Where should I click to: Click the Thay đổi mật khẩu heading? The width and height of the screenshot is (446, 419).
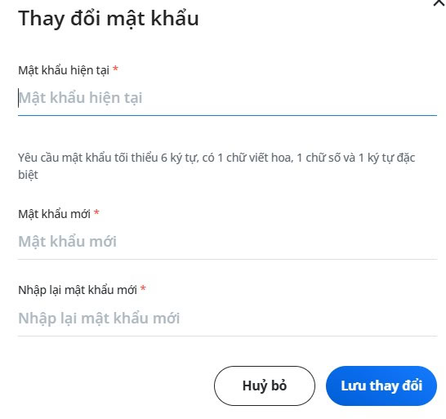109,19
